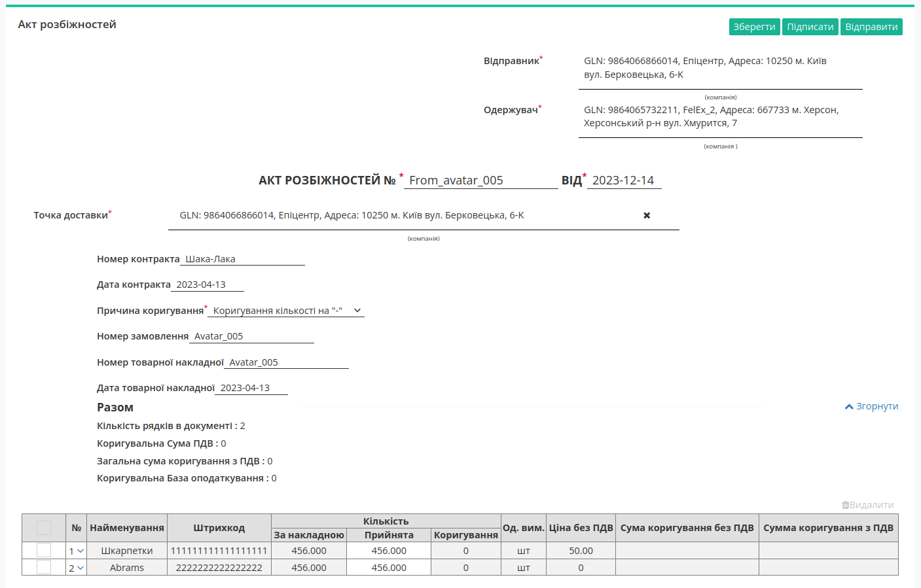The height and width of the screenshot is (588, 921).
Task: Open the chevron in row number 2
Action: pos(81,568)
